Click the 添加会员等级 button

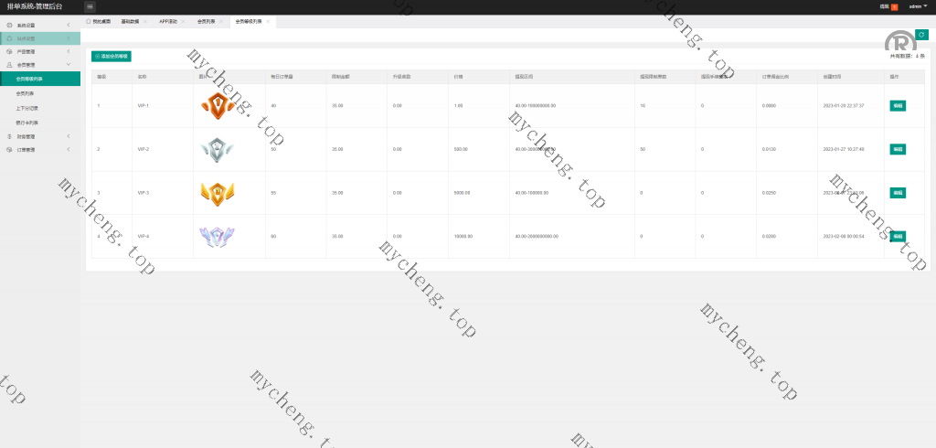tap(112, 57)
